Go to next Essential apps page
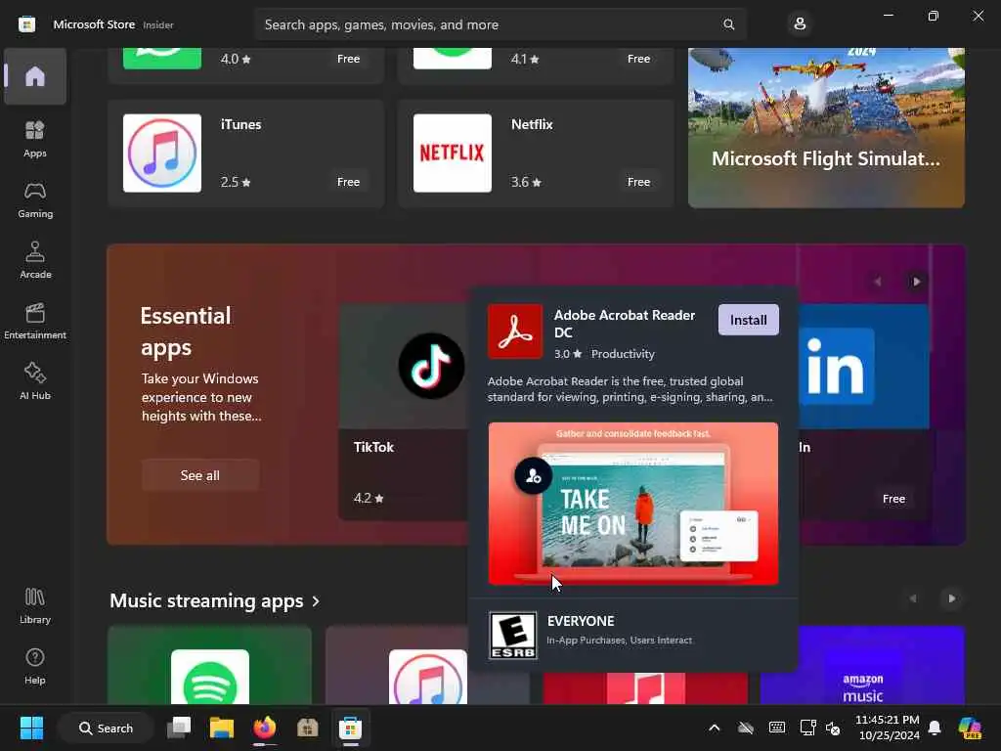 917,282
